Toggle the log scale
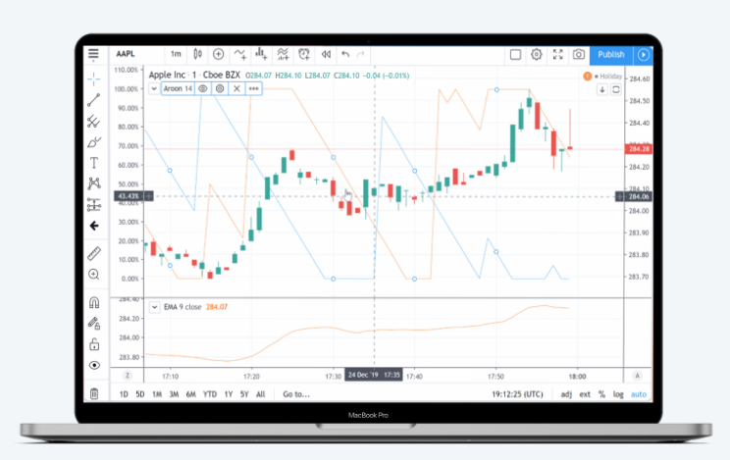The height and width of the screenshot is (460, 730). [x=618, y=394]
